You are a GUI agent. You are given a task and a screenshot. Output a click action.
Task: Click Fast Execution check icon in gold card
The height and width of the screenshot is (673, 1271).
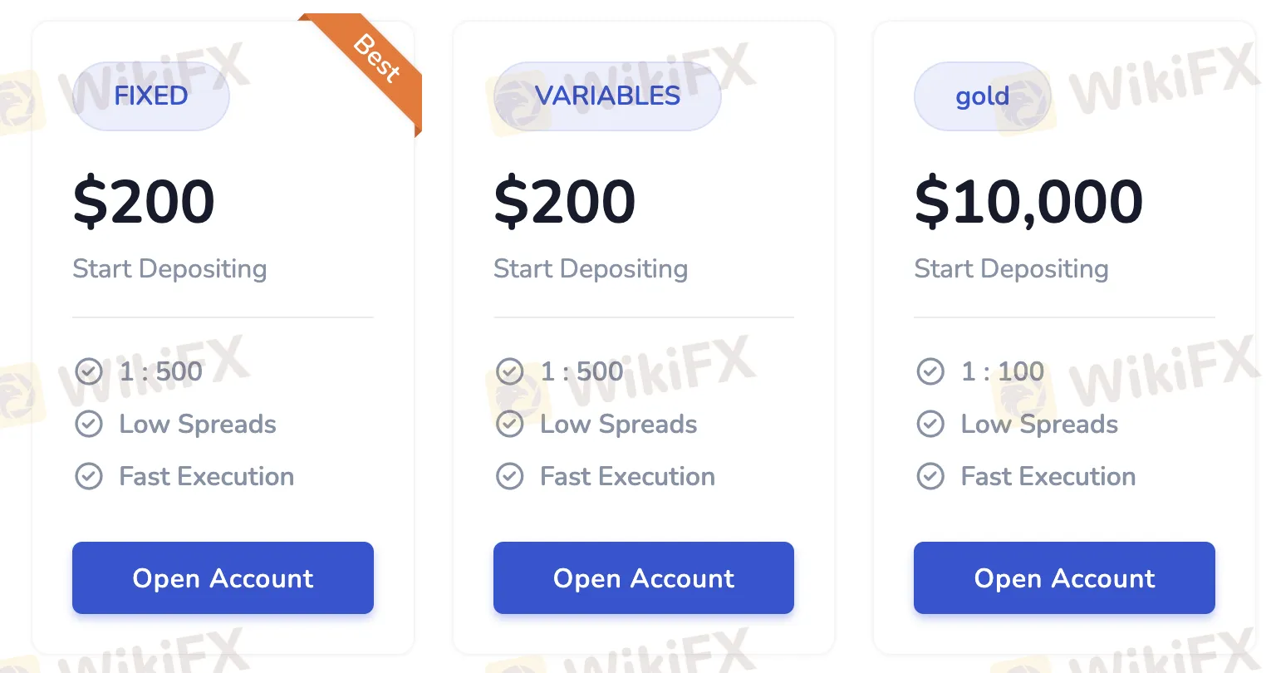(x=930, y=476)
